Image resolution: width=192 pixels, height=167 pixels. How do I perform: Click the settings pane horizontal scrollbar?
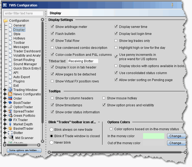point(116,152)
